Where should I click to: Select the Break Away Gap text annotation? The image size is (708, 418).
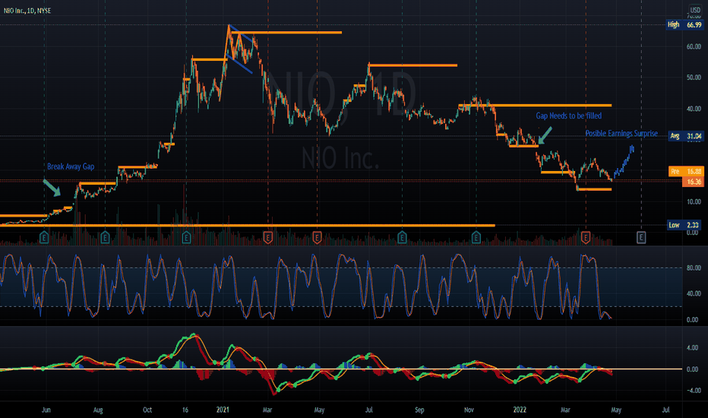tap(71, 166)
